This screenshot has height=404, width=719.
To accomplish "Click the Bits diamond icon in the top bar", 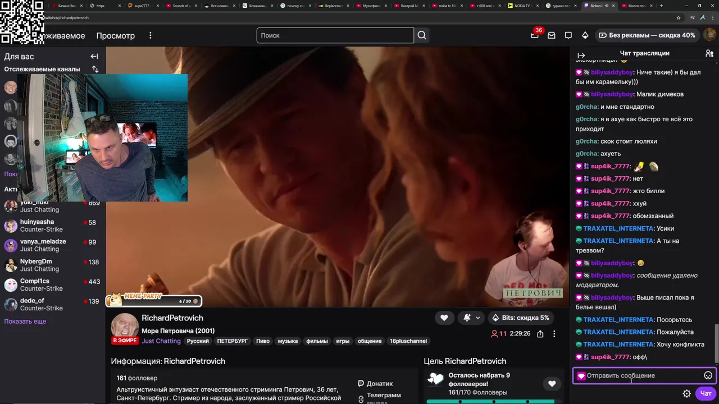I will coord(585,35).
